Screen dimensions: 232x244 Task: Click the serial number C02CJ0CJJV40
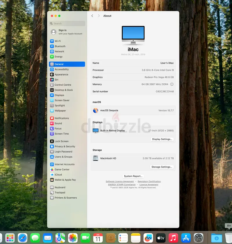(165, 91)
